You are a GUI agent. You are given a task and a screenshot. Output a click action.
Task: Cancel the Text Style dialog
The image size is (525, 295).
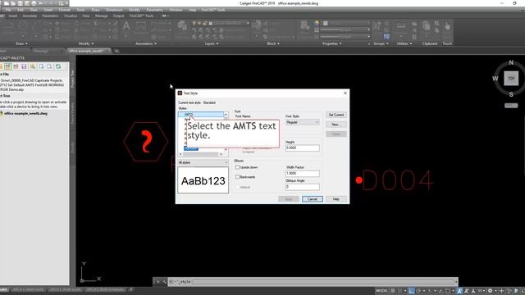312,199
